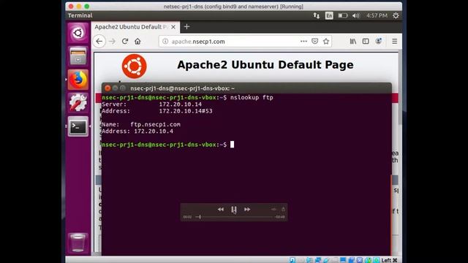Click the 'ftp.nsecp1.com' name result
This screenshot has height=263, width=468.
(x=155, y=124)
